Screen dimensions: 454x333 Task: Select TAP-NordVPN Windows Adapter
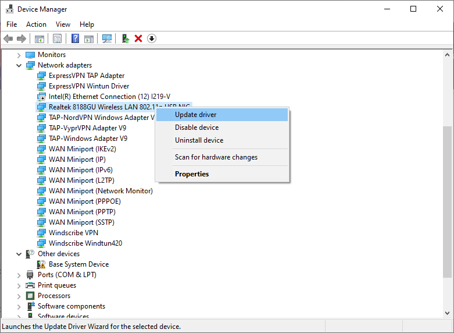[102, 118]
